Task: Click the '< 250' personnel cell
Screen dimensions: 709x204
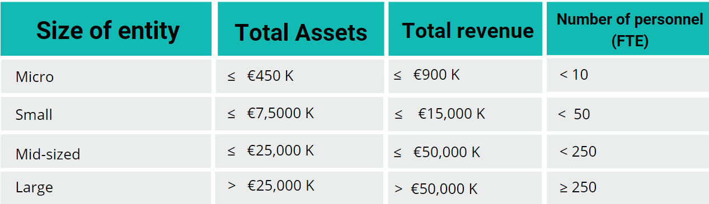Action: click(628, 151)
